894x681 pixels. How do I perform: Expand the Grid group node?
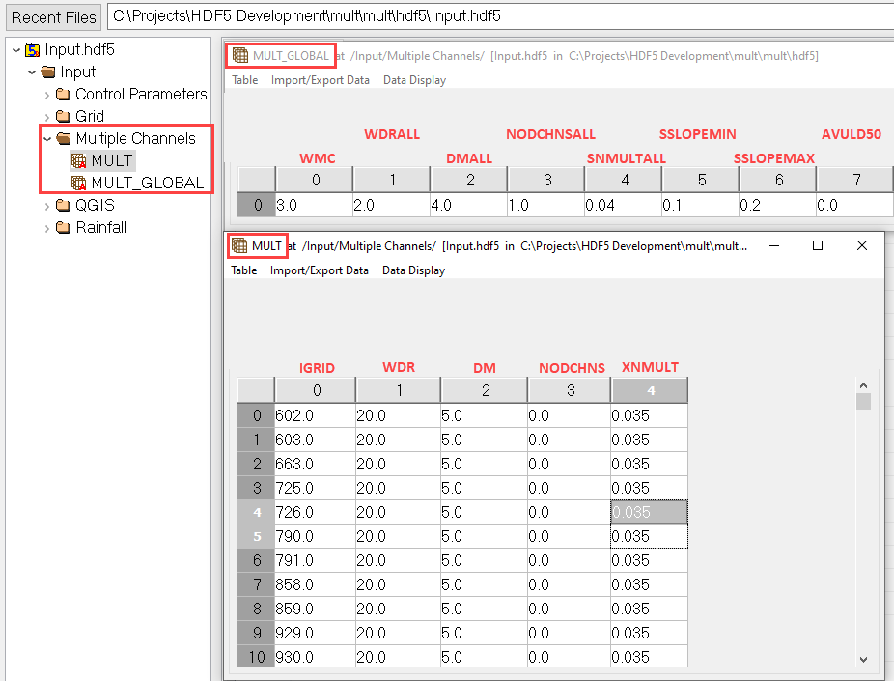click(48, 116)
